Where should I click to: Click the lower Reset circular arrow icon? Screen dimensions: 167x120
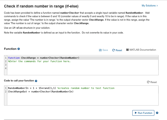[148, 82]
